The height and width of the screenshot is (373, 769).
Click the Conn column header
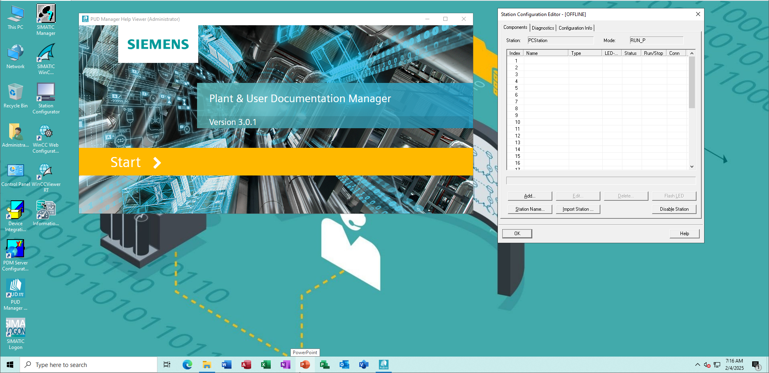[x=676, y=53]
